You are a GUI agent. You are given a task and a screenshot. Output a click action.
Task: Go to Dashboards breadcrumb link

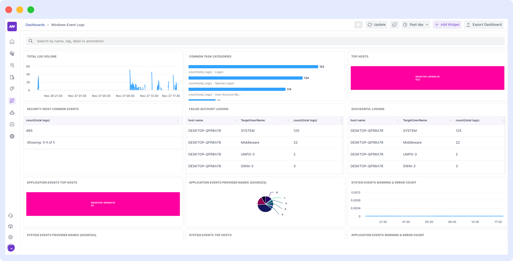35,25
